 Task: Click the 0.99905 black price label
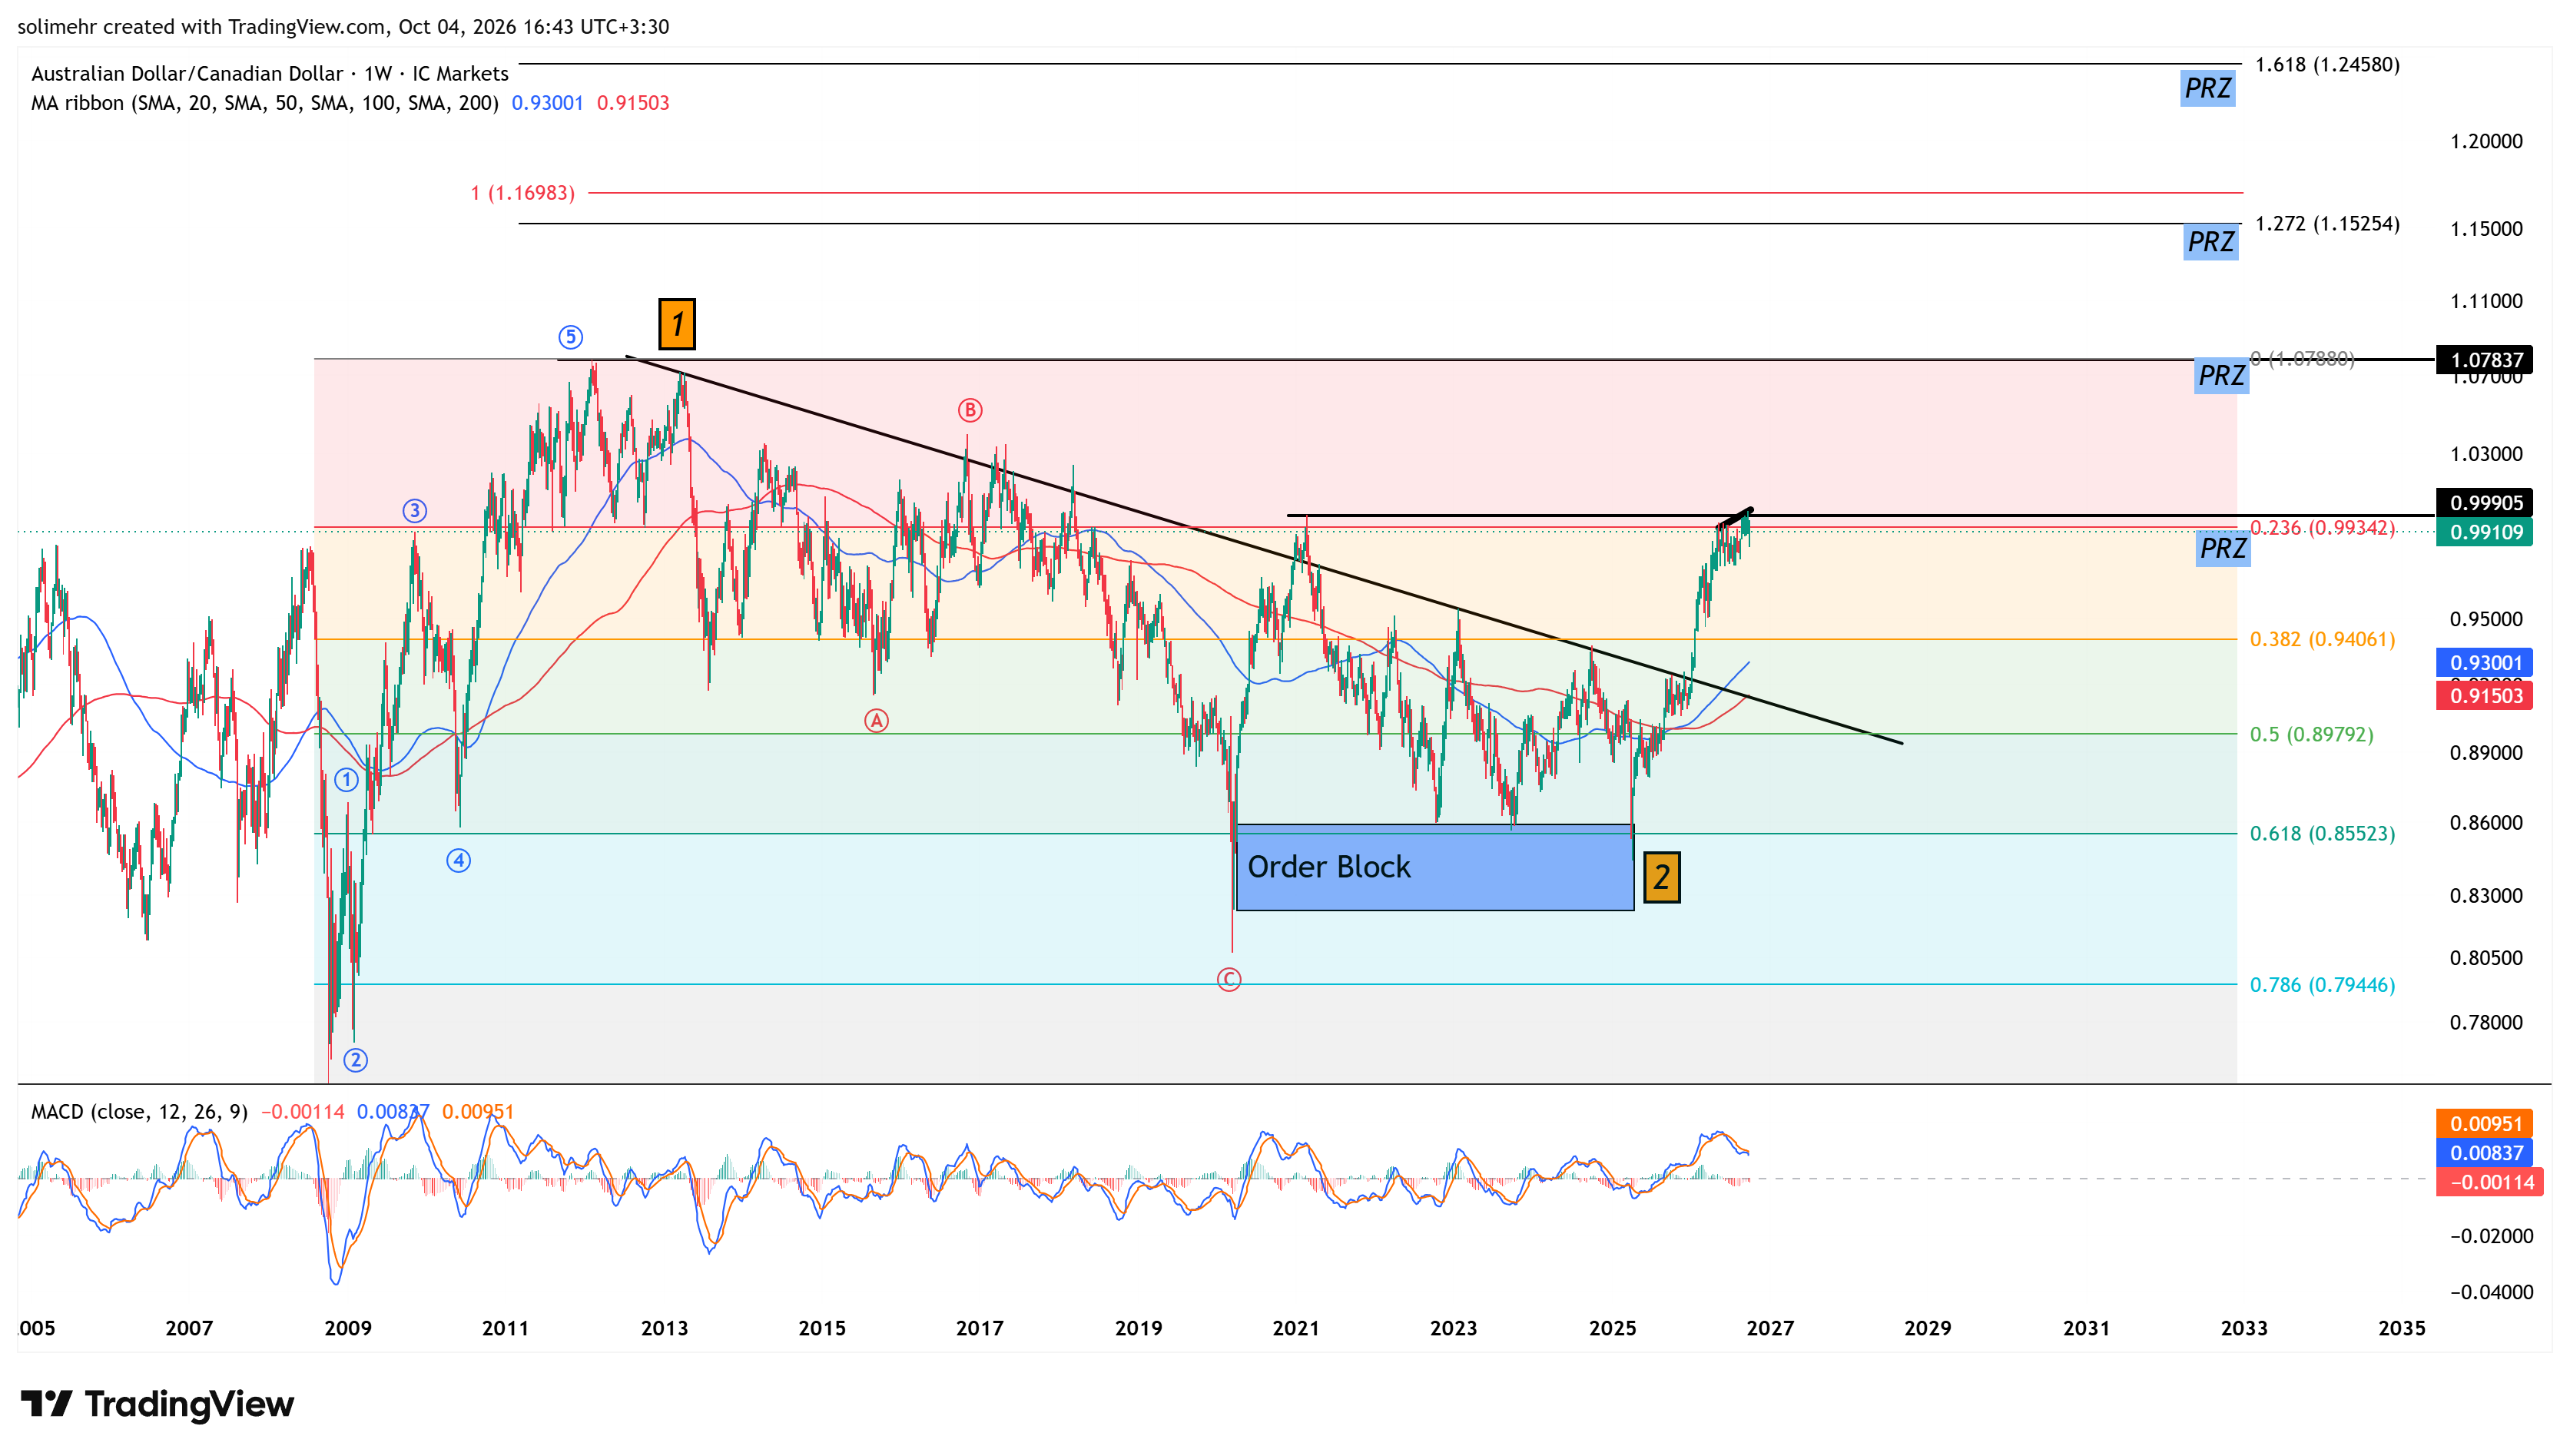[2484, 503]
